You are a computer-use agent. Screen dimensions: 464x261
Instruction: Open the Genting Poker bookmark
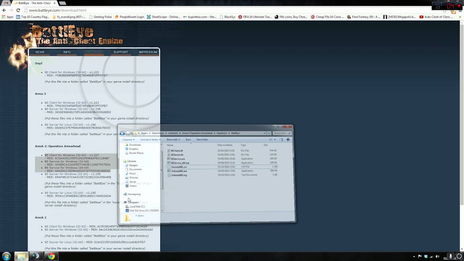(100, 17)
